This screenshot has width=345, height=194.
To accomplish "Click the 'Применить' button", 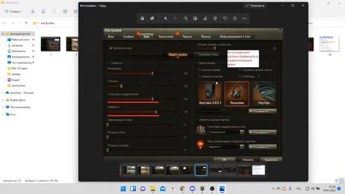I will [271, 160].
